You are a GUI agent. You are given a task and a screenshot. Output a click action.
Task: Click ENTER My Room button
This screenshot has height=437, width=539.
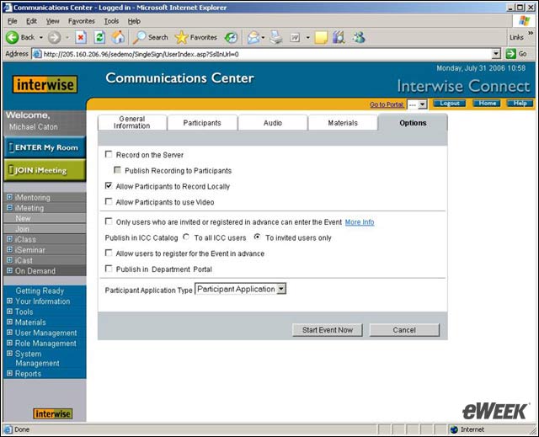pyautogui.click(x=45, y=147)
